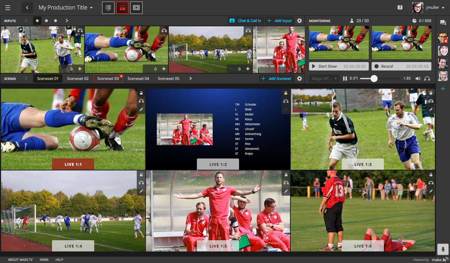Edit the LIVE 1:1 scene with pencil
The image size is (450, 263).
click(x=141, y=109)
